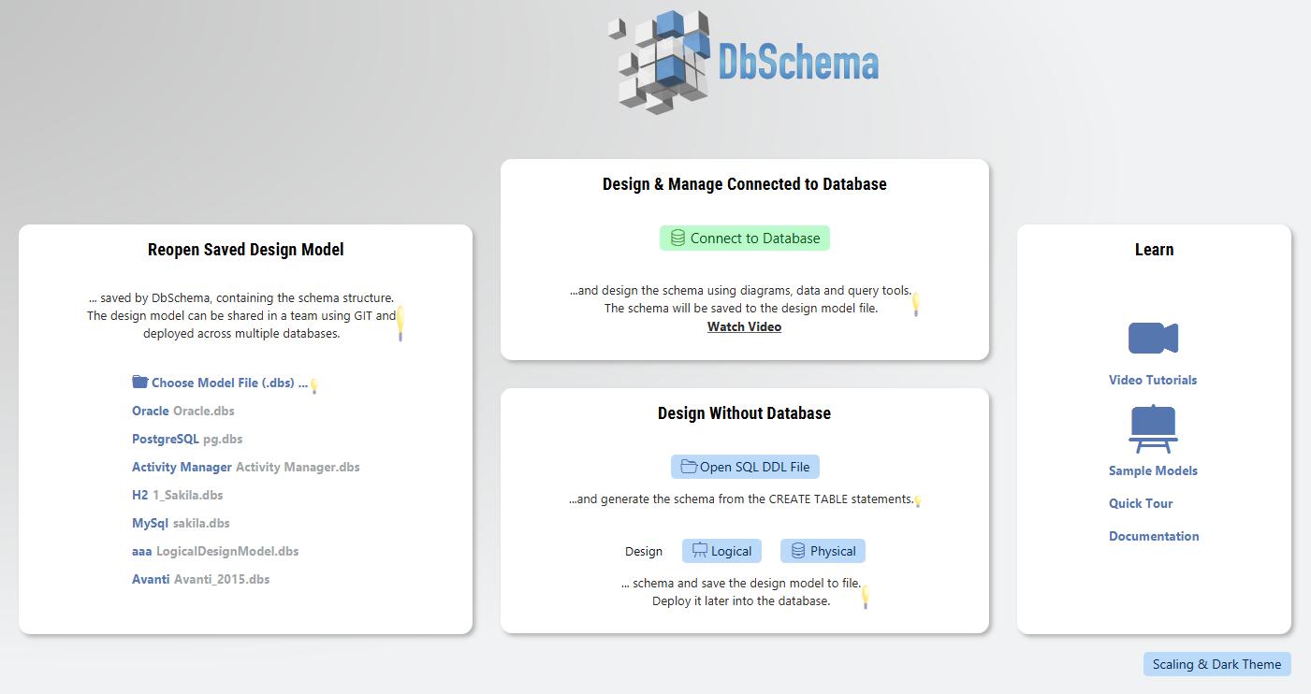Click the Learn heading
Viewport: 1311px width, 694px height.
pyautogui.click(x=1154, y=250)
